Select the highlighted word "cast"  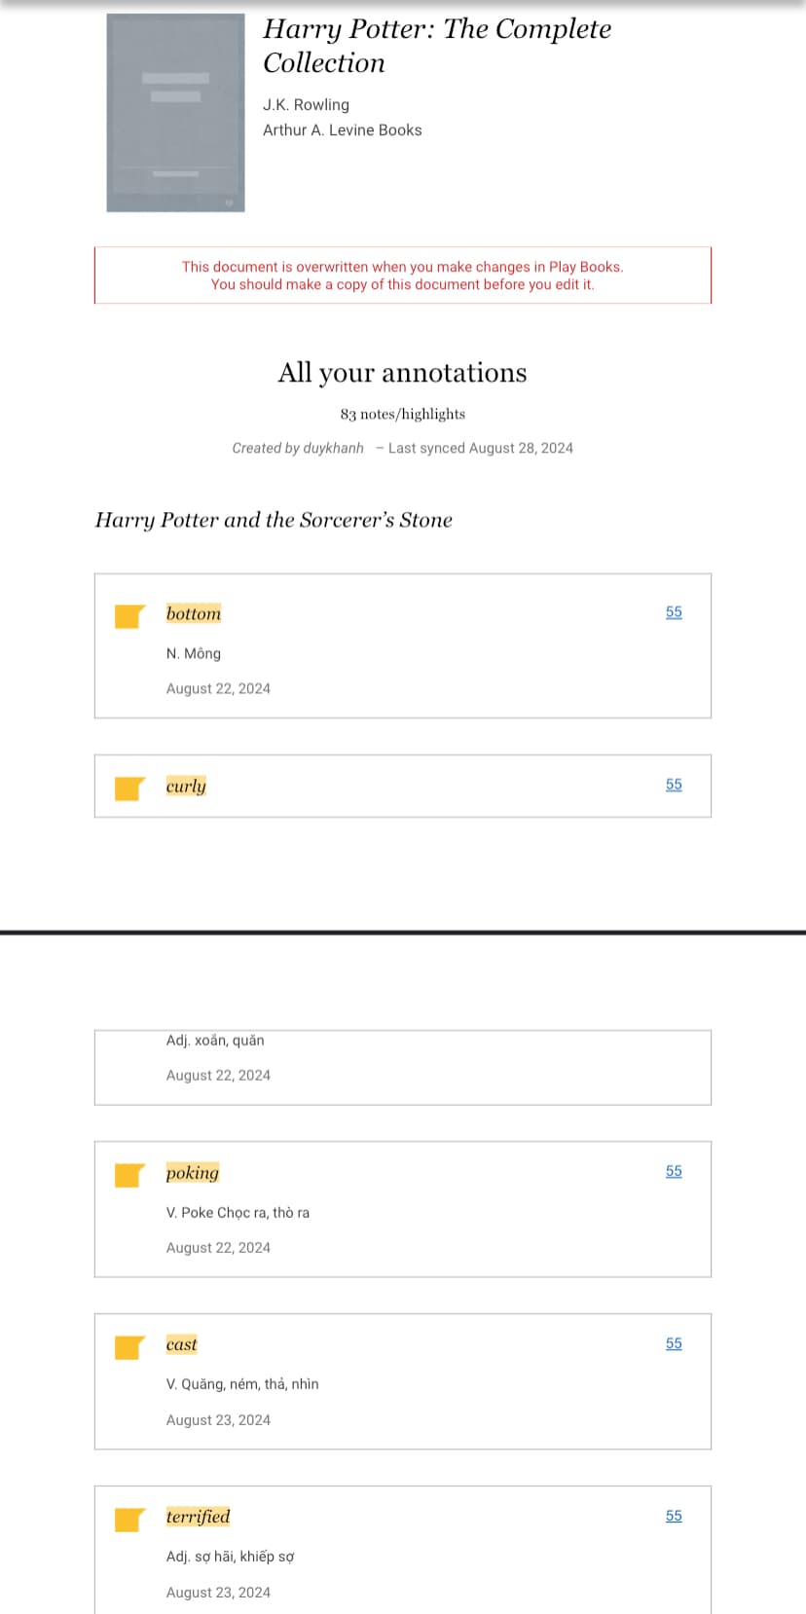pos(181,1344)
